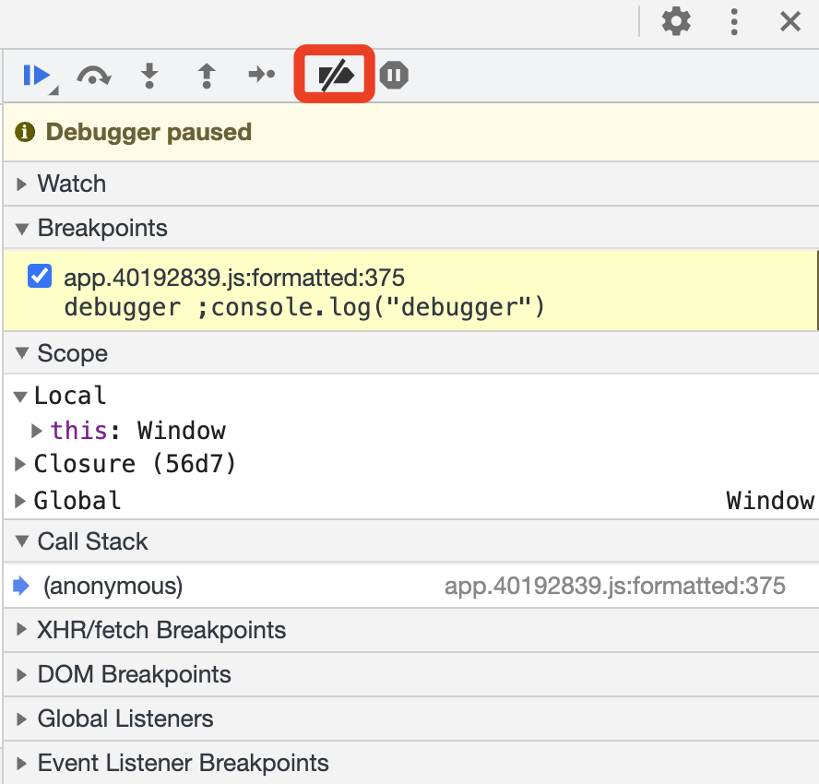
Task: Step out of current function
Action: point(207,75)
